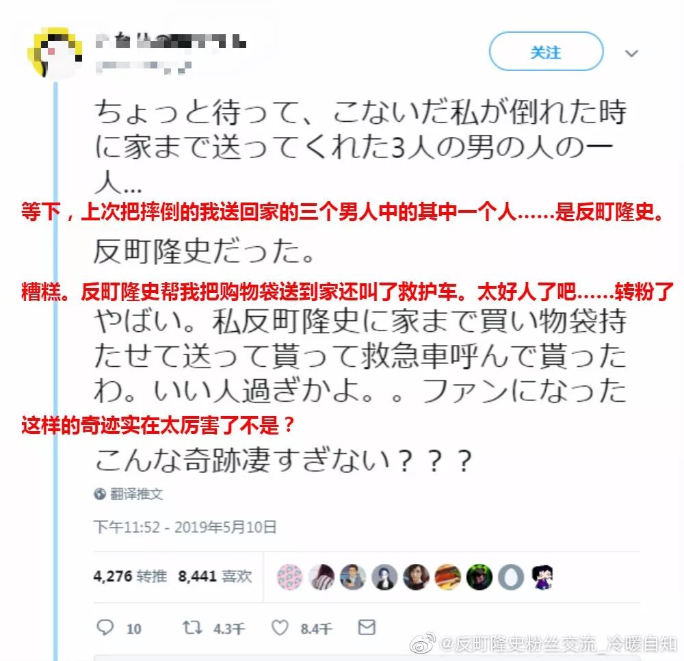The image size is (684, 661).
Task: Click the globe icon beside 翻译推文
Action: pyautogui.click(x=100, y=494)
